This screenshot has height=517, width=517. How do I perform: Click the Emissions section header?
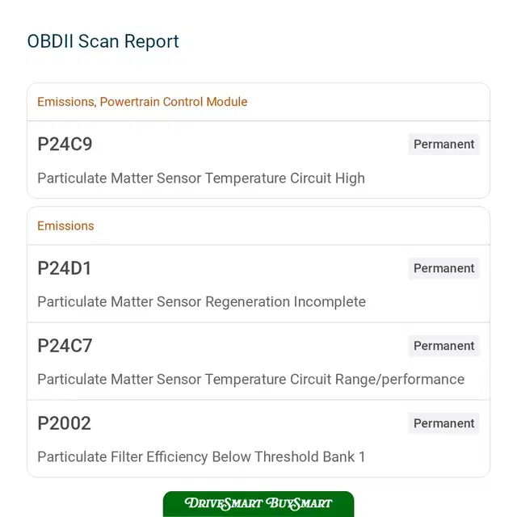pos(65,226)
